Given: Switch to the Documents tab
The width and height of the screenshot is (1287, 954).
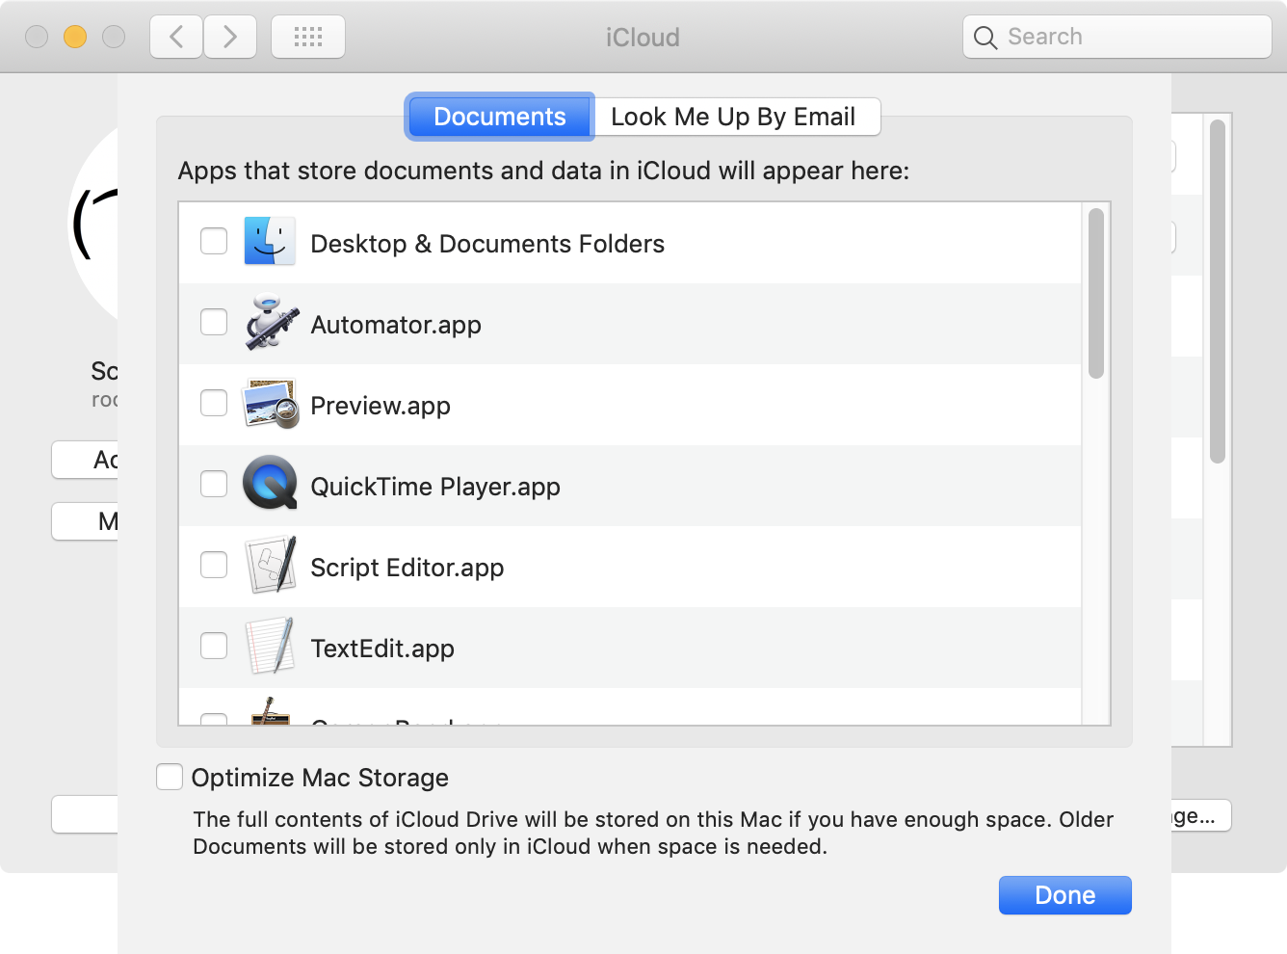Looking at the screenshot, I should (x=500, y=117).
